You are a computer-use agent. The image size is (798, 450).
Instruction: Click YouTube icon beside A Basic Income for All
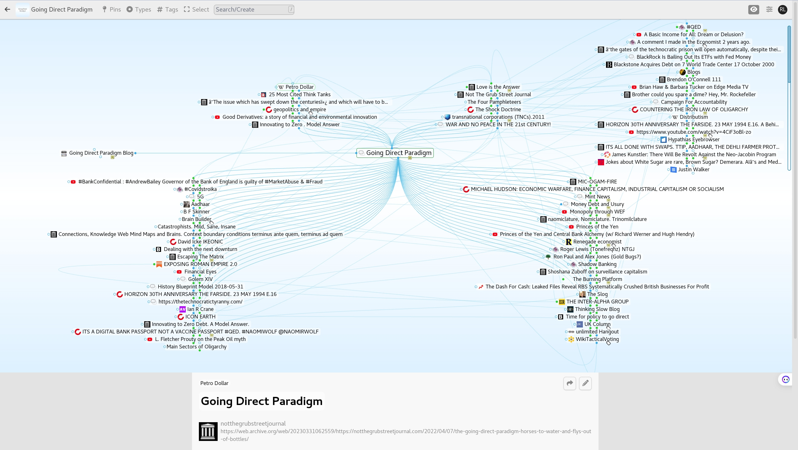click(x=639, y=35)
